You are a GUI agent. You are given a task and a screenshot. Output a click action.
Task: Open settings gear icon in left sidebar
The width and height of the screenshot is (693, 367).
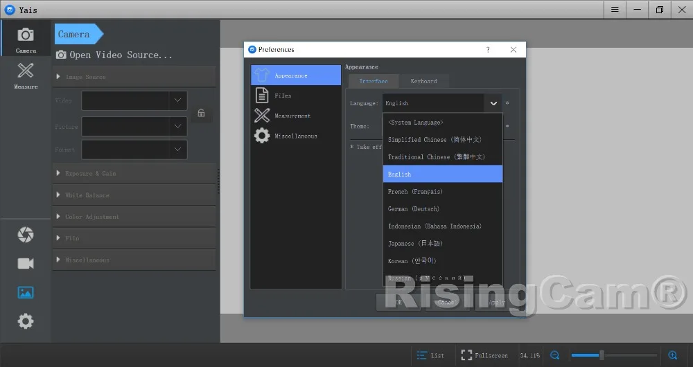26,321
